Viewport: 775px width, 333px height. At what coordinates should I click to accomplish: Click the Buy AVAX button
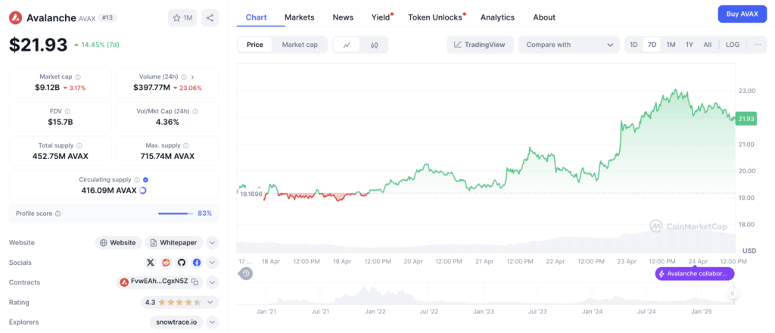point(742,14)
